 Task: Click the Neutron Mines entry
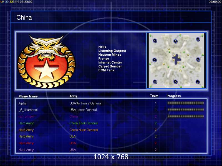click(110, 55)
